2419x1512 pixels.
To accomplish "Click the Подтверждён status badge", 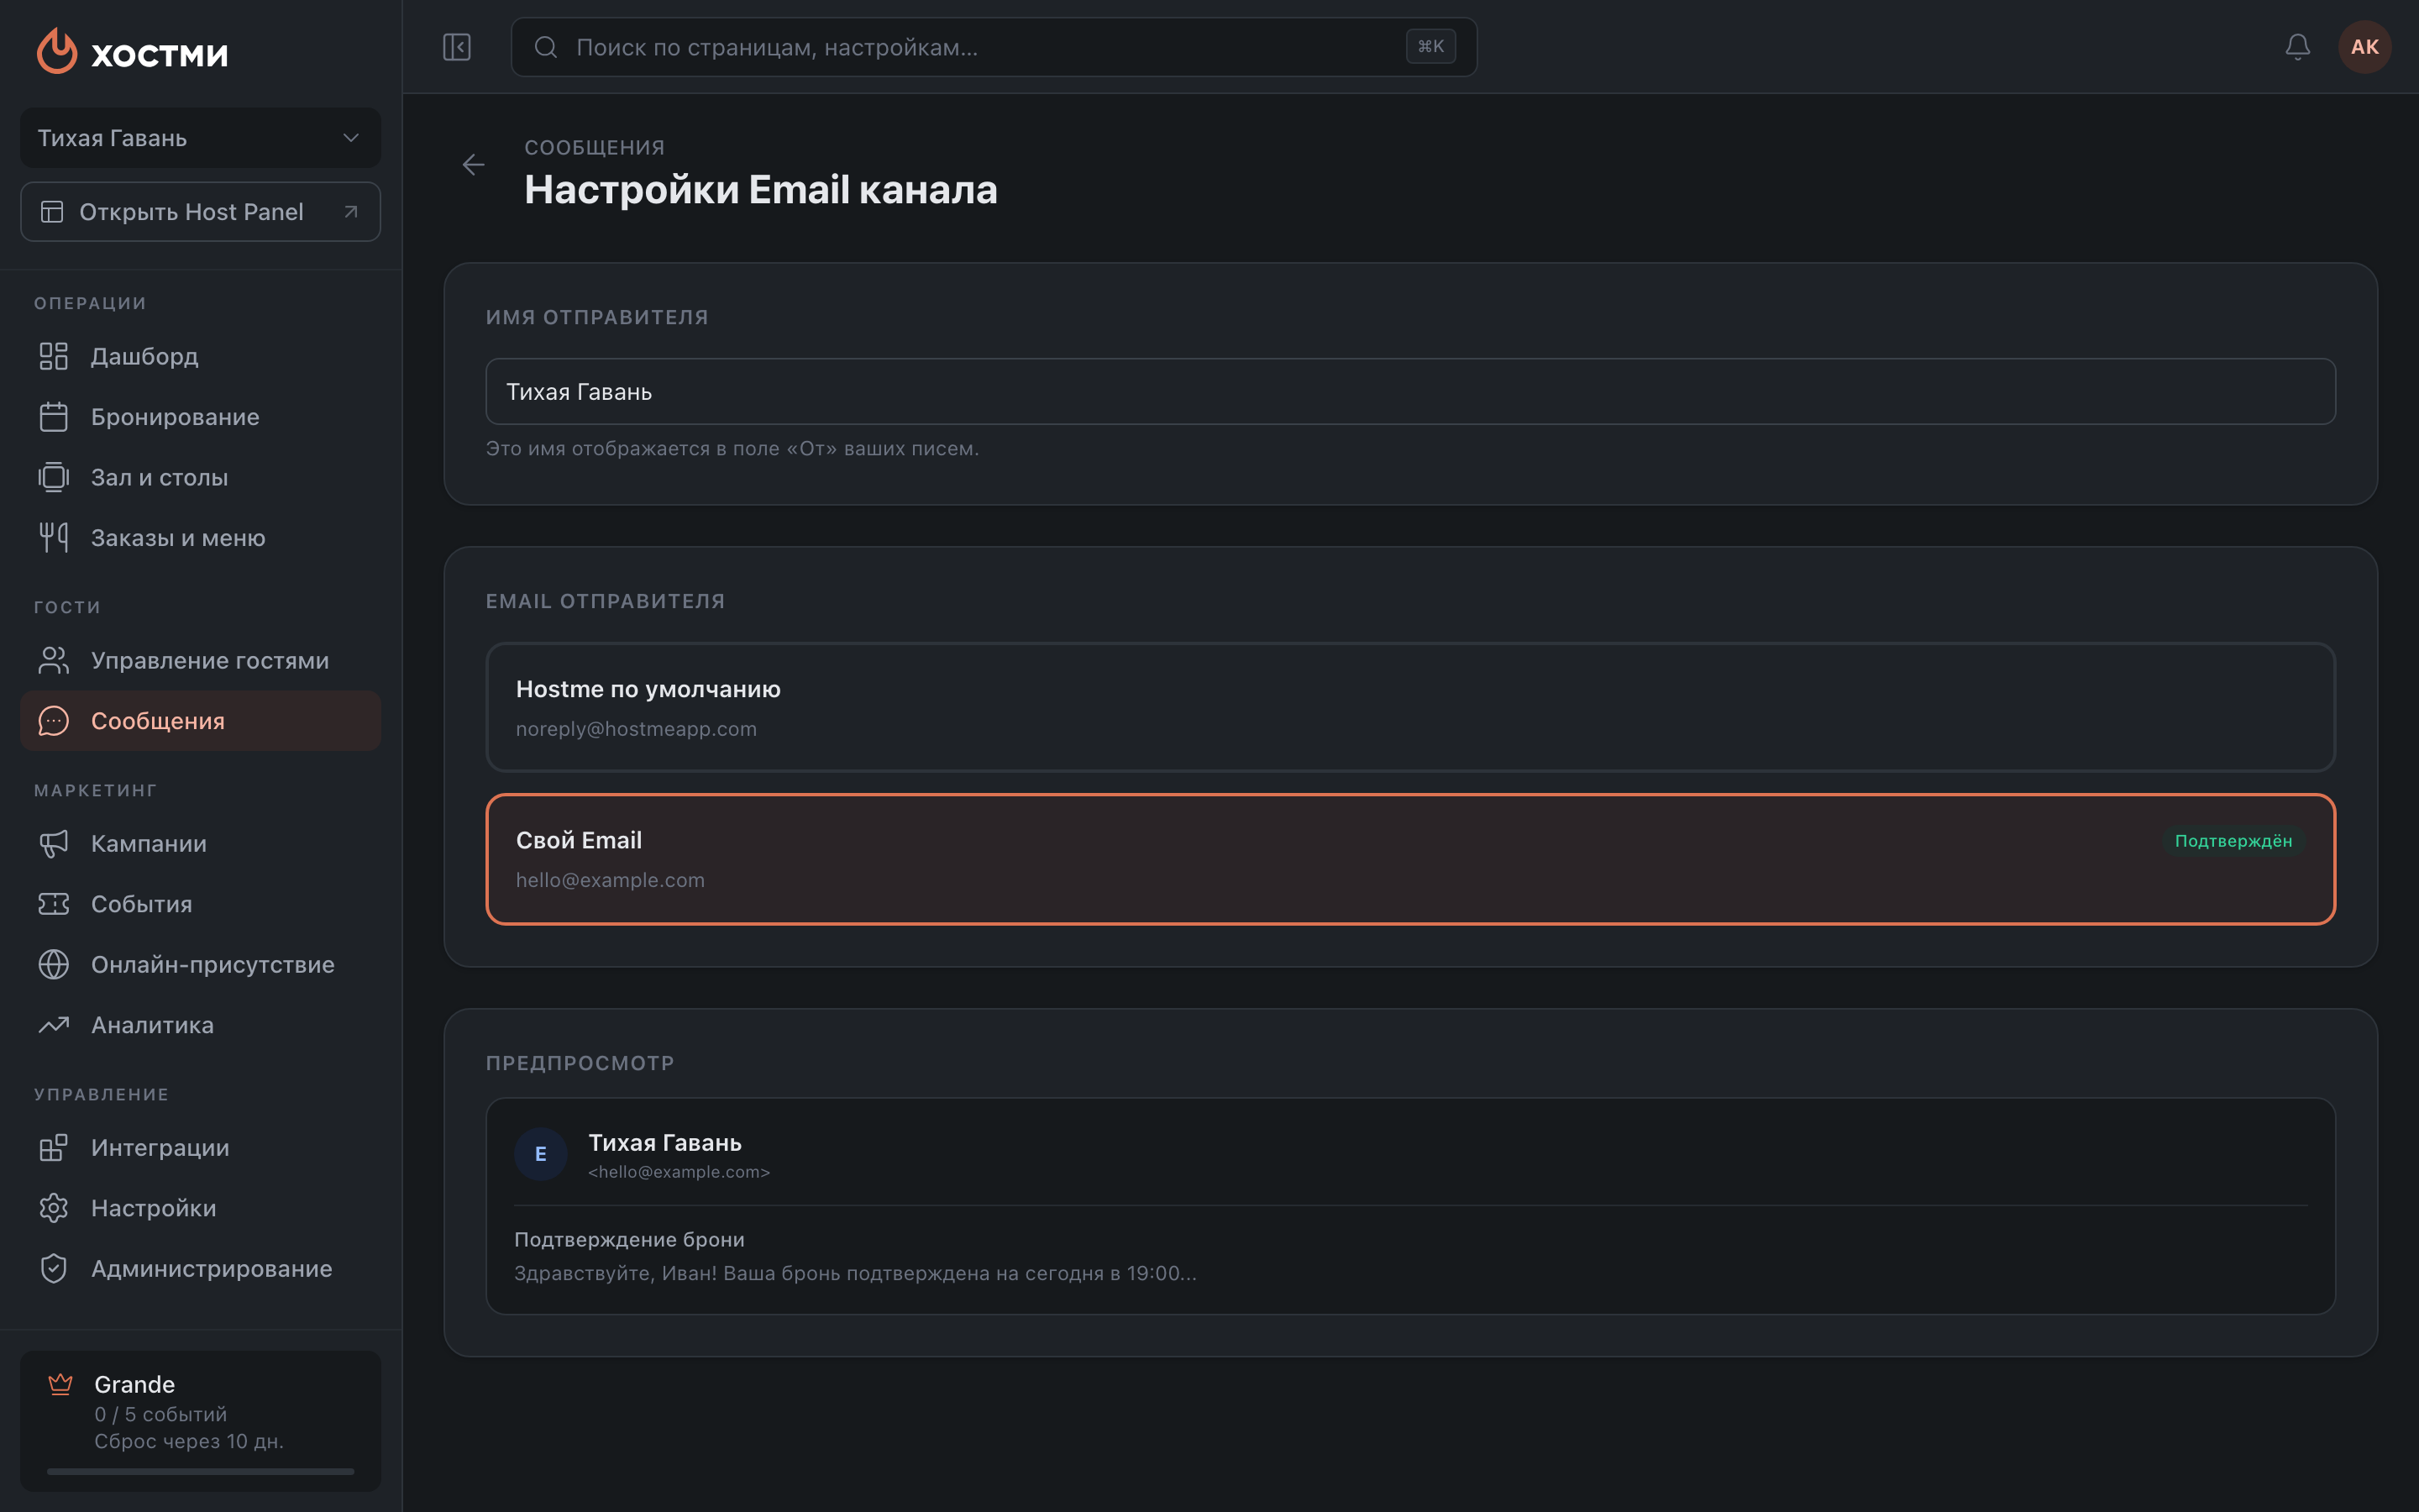I will 2233,841.
